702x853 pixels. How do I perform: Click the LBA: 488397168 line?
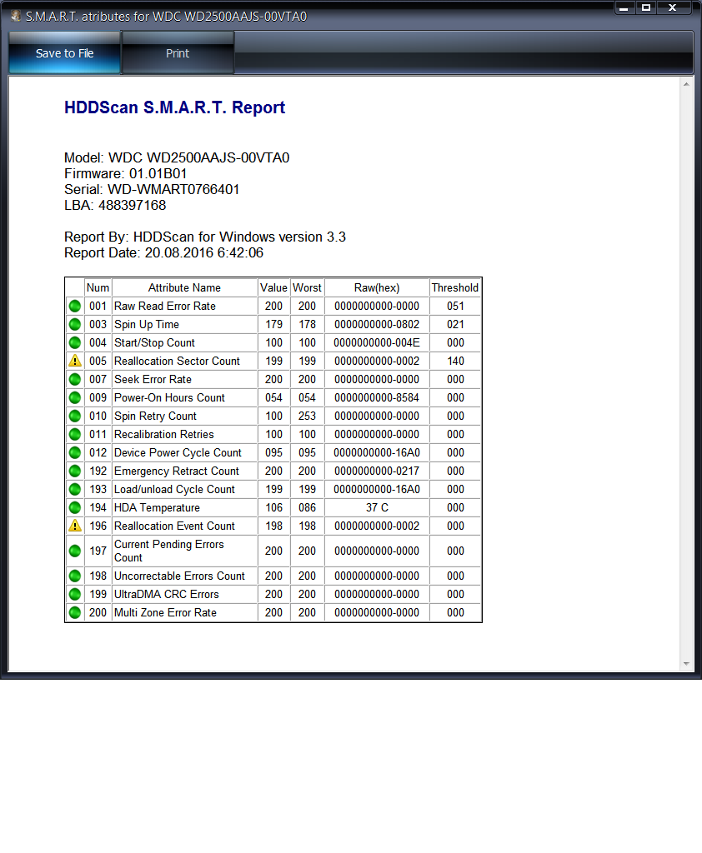click(115, 205)
